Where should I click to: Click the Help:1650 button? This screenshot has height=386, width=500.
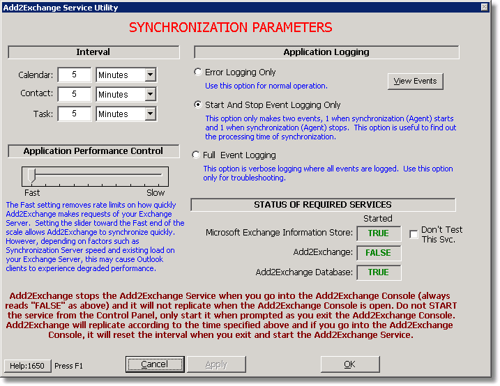click(x=27, y=366)
